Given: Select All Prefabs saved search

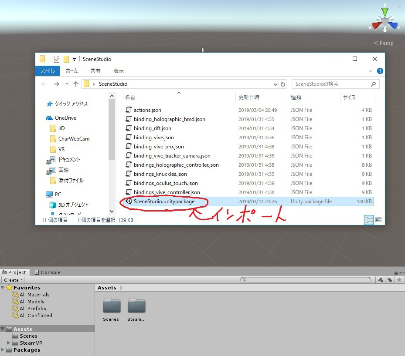Looking at the screenshot, I should 33,308.
